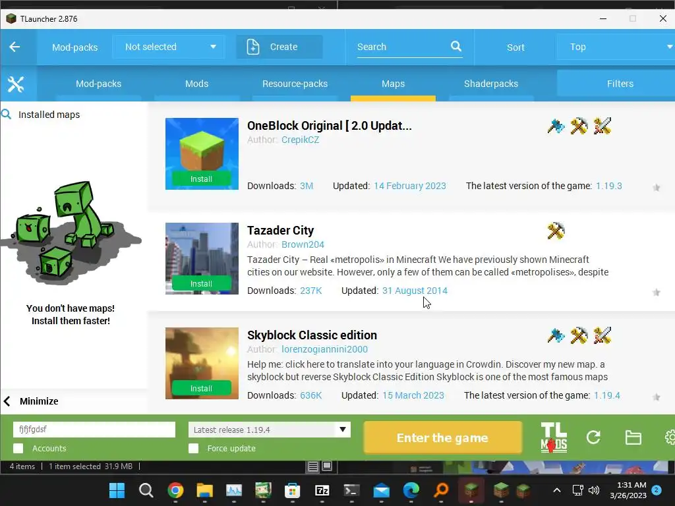Open Google Chrome from the taskbar
The width and height of the screenshot is (675, 506).
click(175, 490)
